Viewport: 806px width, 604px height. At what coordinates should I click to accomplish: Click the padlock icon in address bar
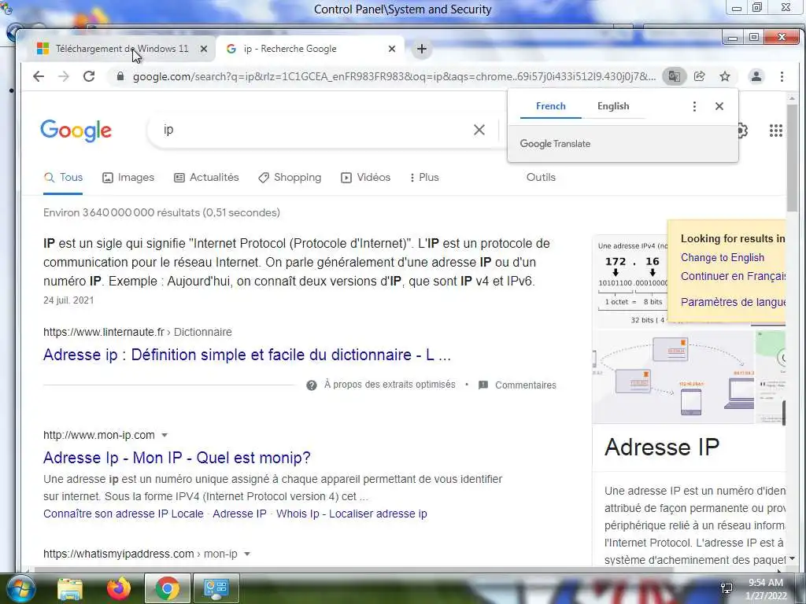click(x=120, y=76)
